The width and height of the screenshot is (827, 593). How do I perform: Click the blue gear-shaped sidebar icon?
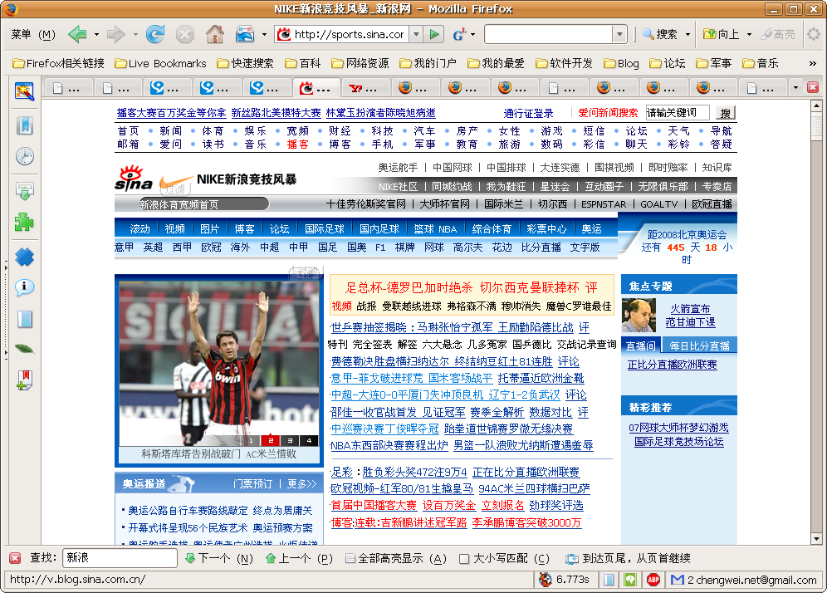(24, 257)
